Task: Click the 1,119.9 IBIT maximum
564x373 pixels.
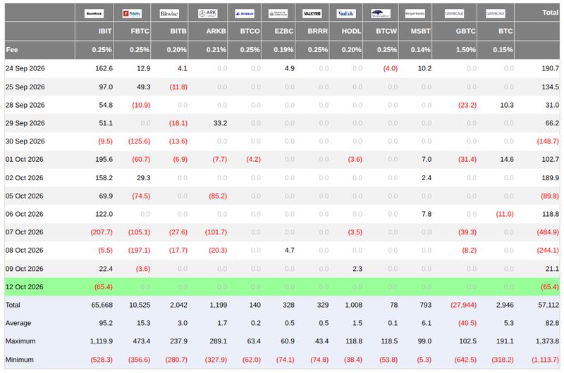Action: [x=101, y=341]
